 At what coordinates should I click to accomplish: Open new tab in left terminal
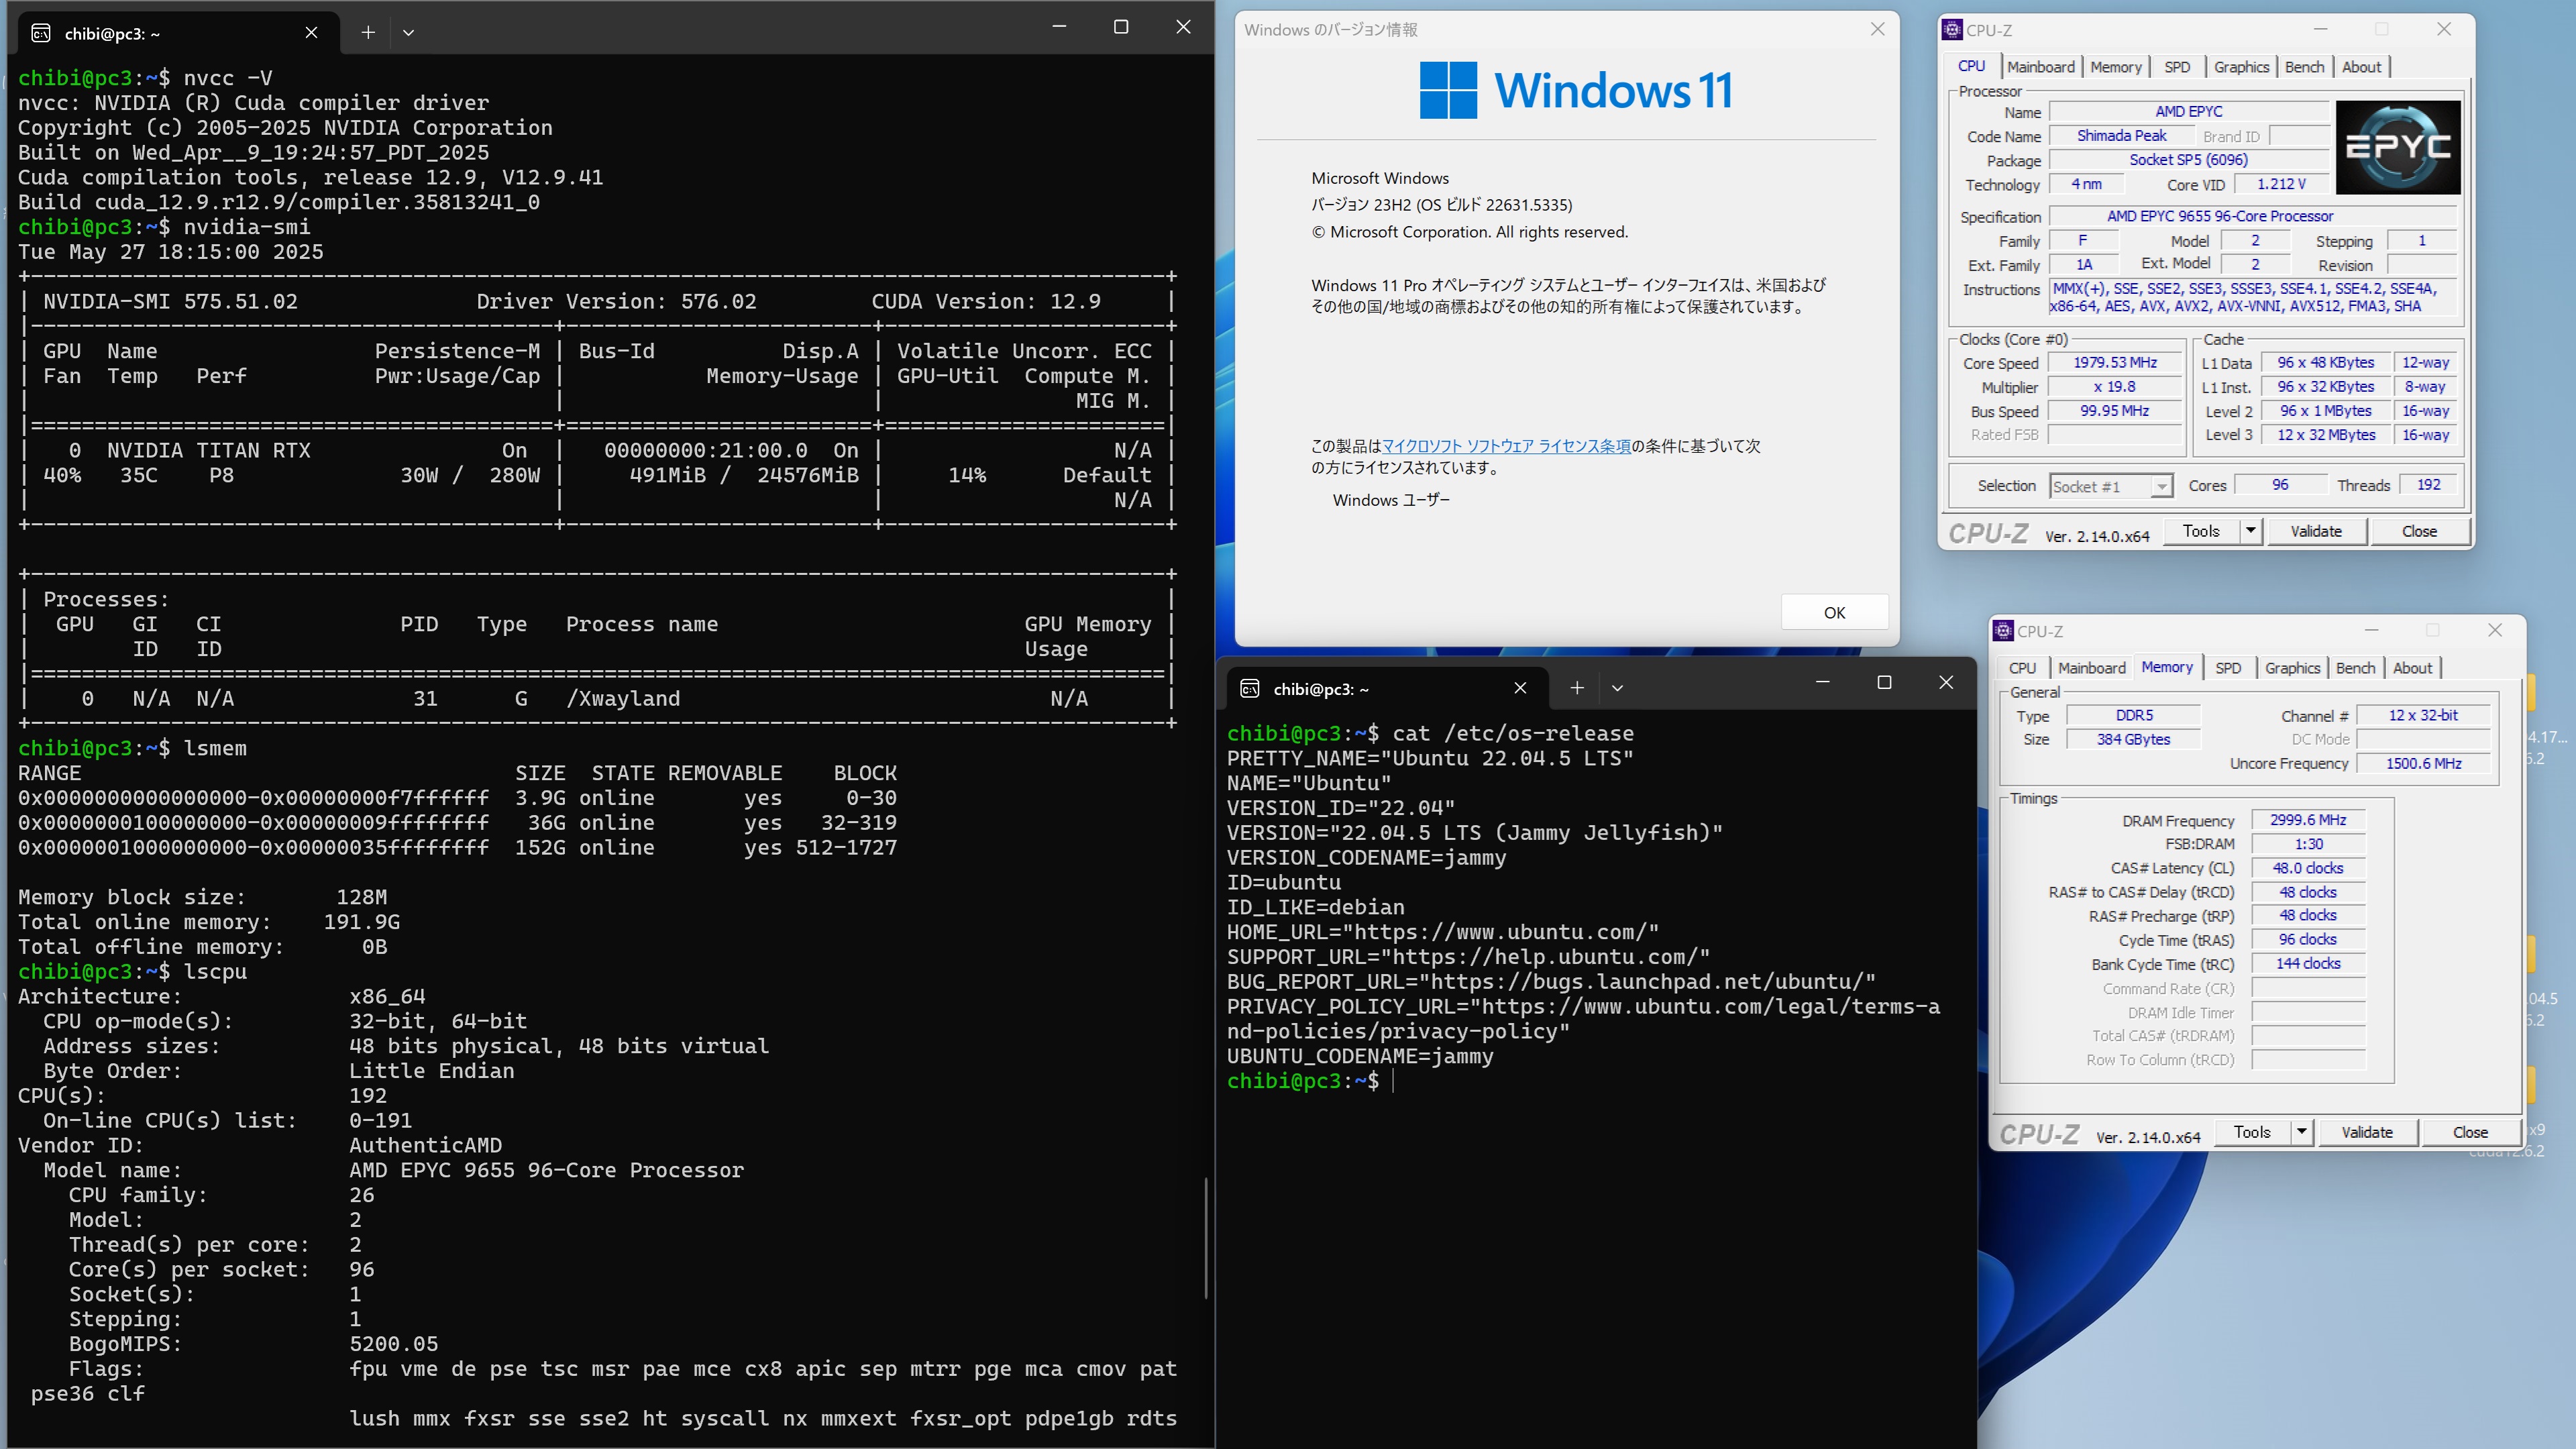(368, 32)
